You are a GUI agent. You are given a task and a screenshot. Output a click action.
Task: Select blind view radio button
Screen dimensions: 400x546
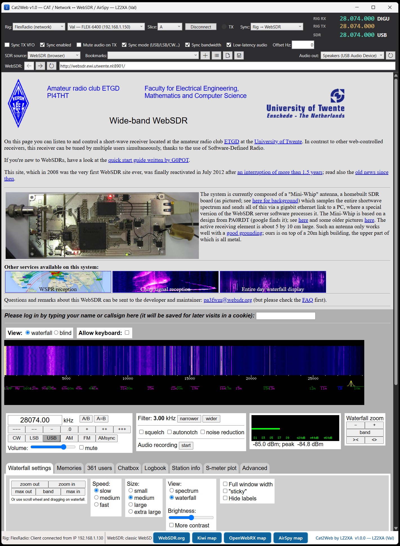(56, 333)
